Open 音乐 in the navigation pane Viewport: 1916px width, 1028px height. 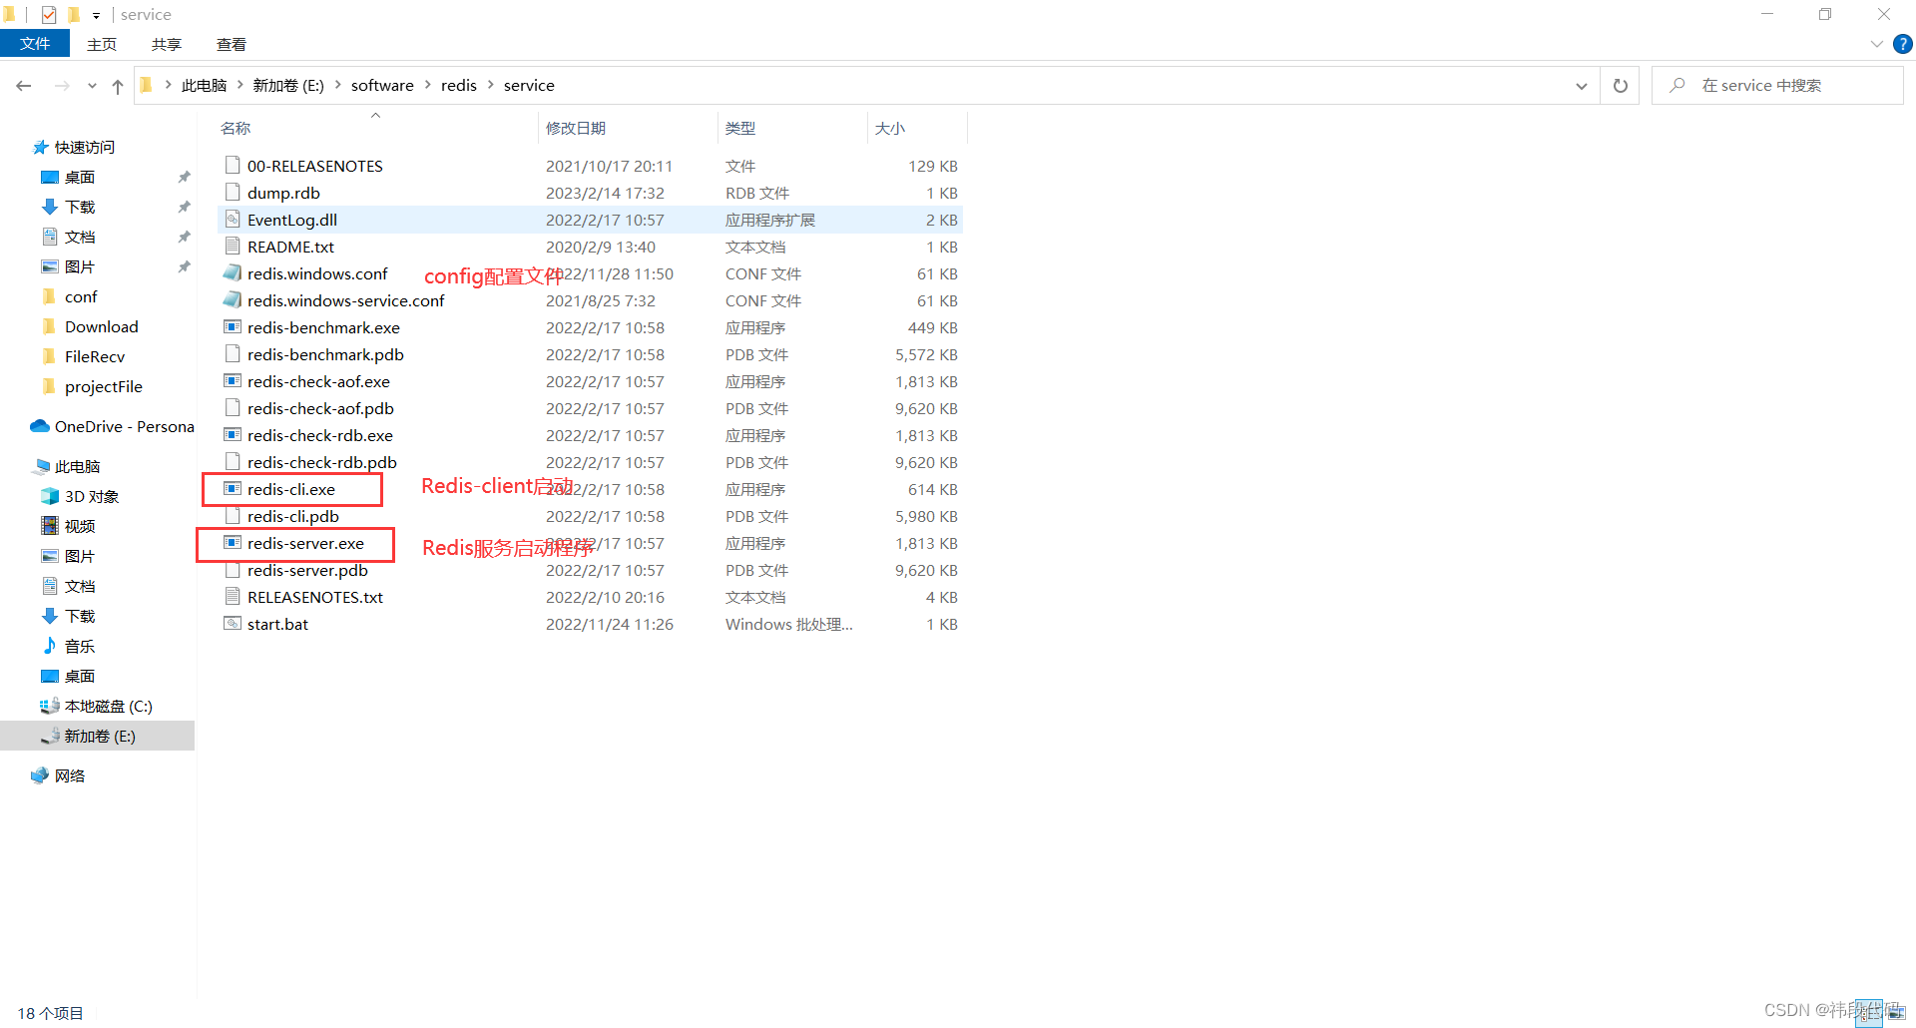point(79,646)
